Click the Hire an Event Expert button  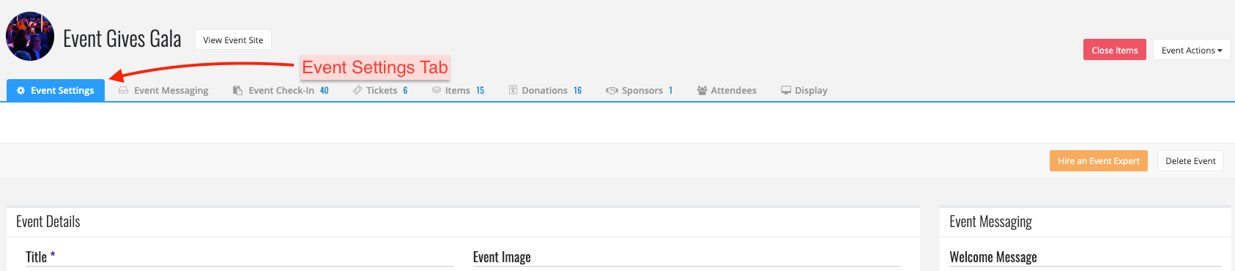tap(1098, 161)
